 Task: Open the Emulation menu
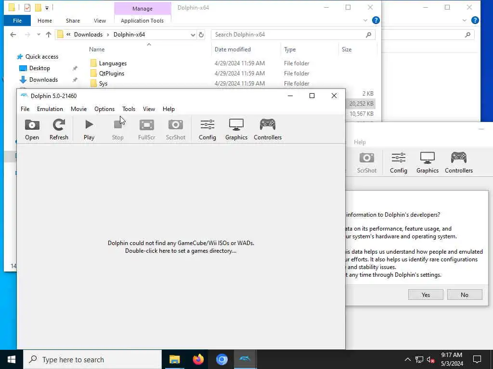tap(50, 109)
